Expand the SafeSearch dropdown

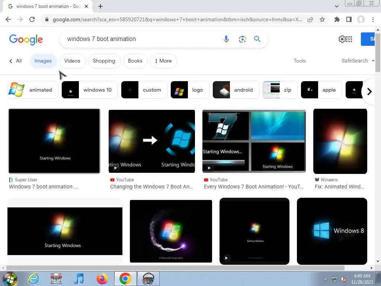point(358,61)
